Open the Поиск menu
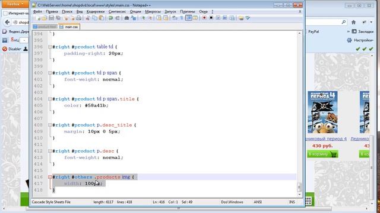 (67, 11)
